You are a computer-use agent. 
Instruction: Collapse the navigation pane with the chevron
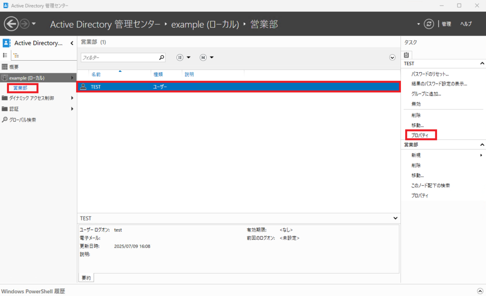(72, 43)
